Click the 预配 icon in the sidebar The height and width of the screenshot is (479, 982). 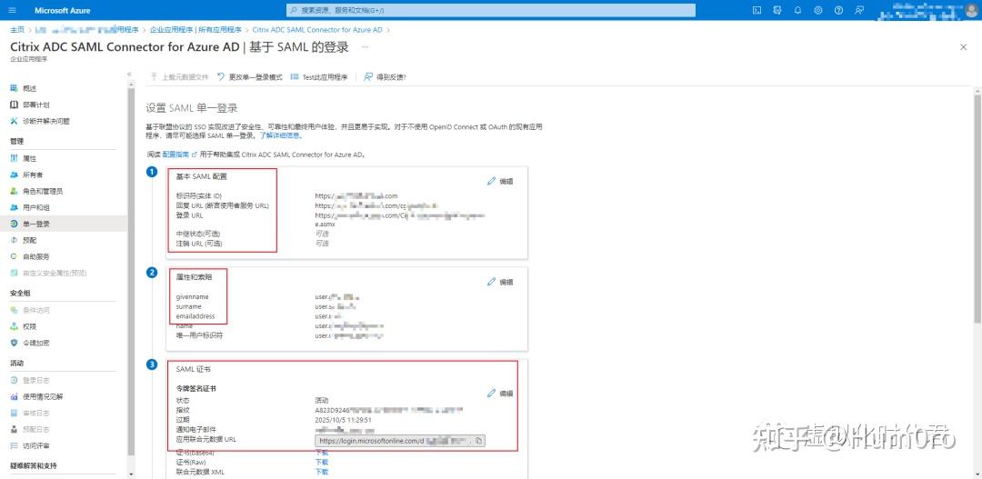(14, 240)
